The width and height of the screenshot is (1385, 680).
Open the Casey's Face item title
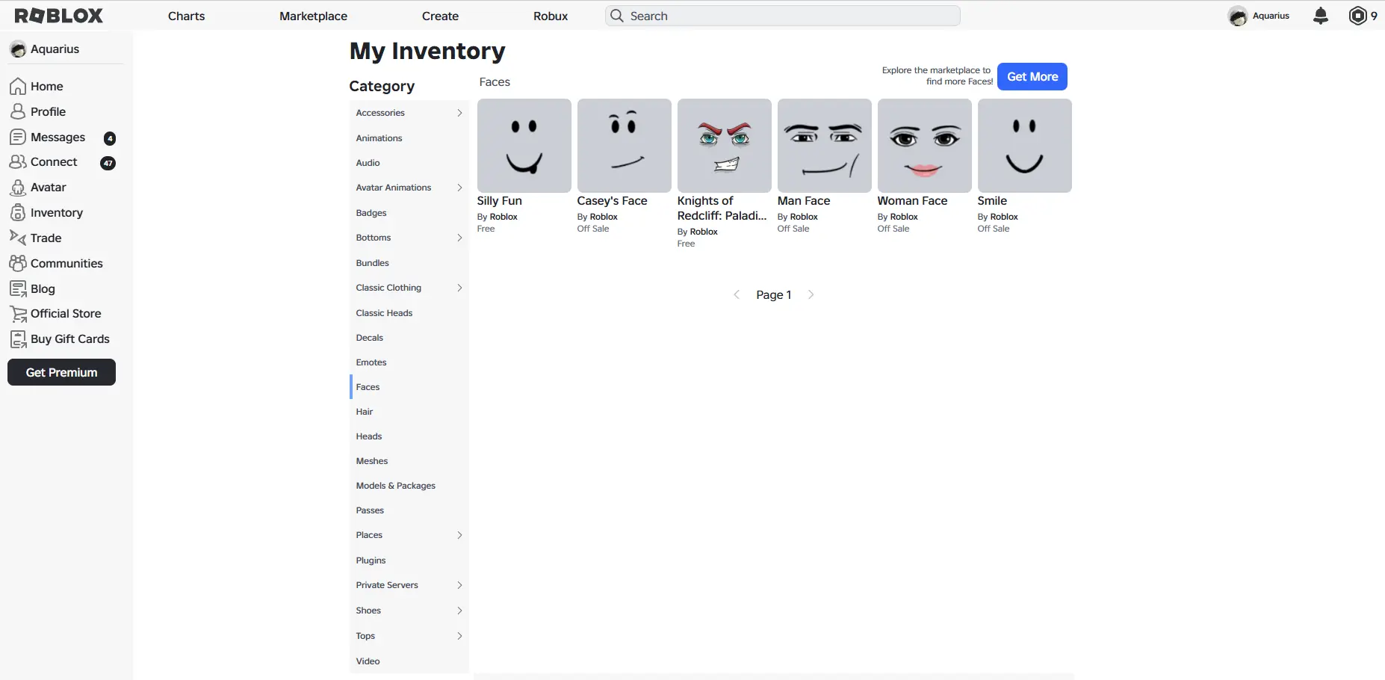tap(612, 201)
